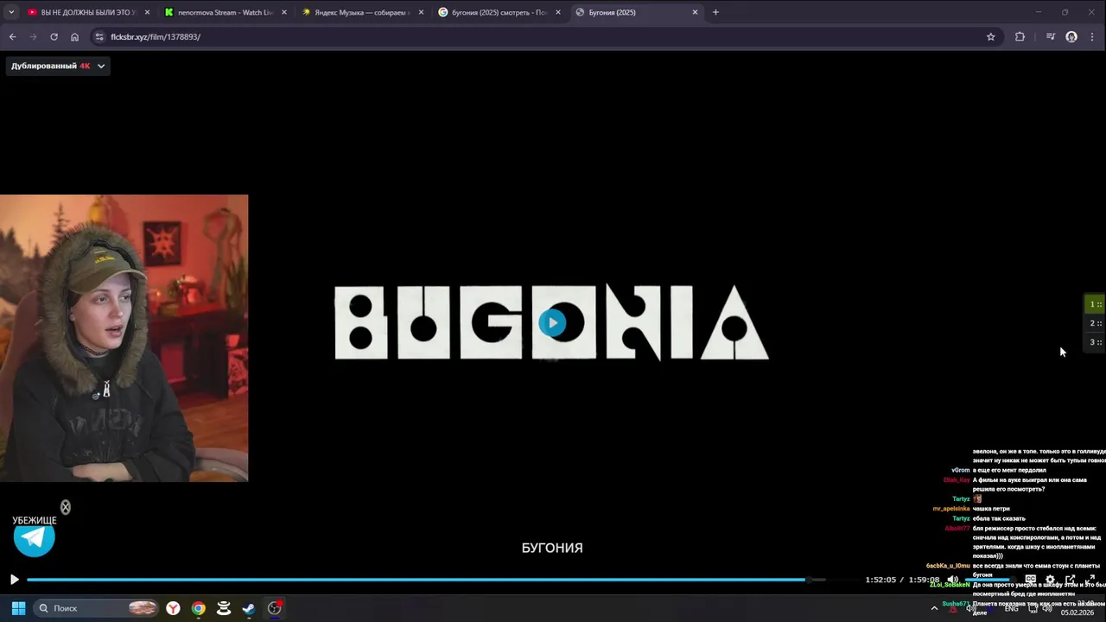The width and height of the screenshot is (1106, 622).
Task: Click chat username vGrom
Action: pyautogui.click(x=960, y=470)
